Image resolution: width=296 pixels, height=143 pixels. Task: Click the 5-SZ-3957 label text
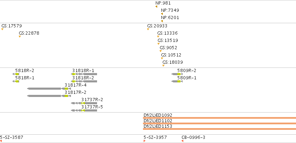(155, 137)
